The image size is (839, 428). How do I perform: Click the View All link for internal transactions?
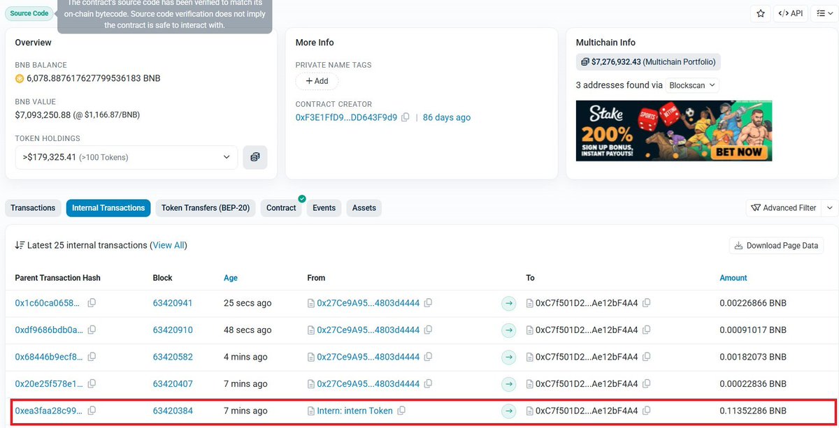click(168, 245)
